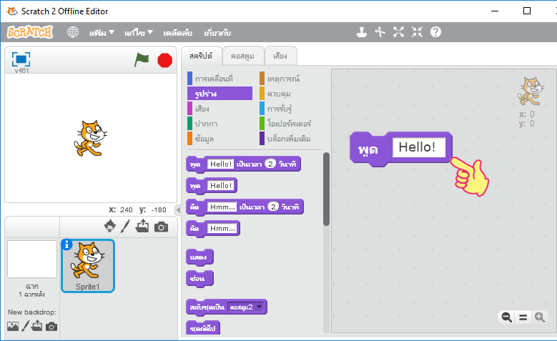Switch to the คอสตูม (Costumes) tab
Viewport: 557px width, 341px height.
point(243,56)
